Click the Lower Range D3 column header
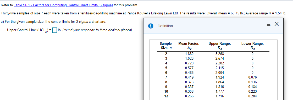The height and width of the screenshot is (100, 293). pos(252,46)
